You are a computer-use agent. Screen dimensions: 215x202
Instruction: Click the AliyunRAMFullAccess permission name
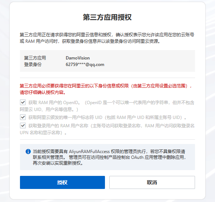(x=89, y=152)
